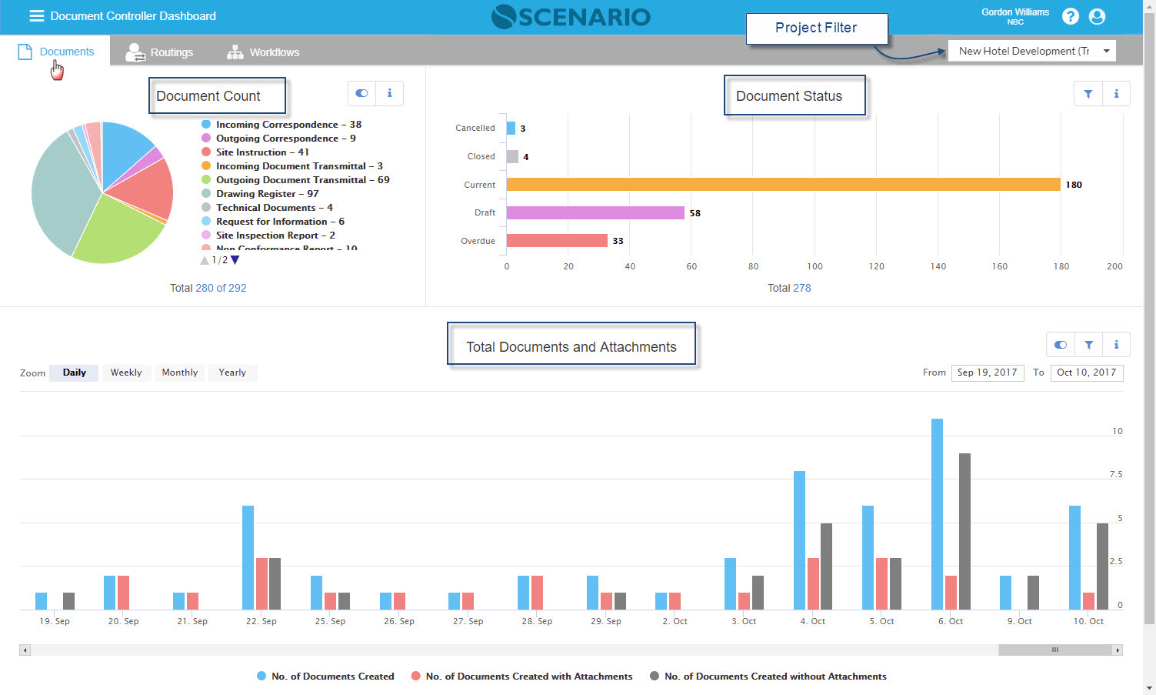Image resolution: width=1156 pixels, height=695 pixels.
Task: Click the Scenario logo in the top bar
Action: click(x=571, y=16)
